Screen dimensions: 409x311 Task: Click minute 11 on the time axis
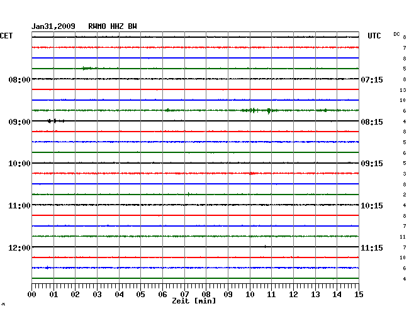click(x=271, y=295)
